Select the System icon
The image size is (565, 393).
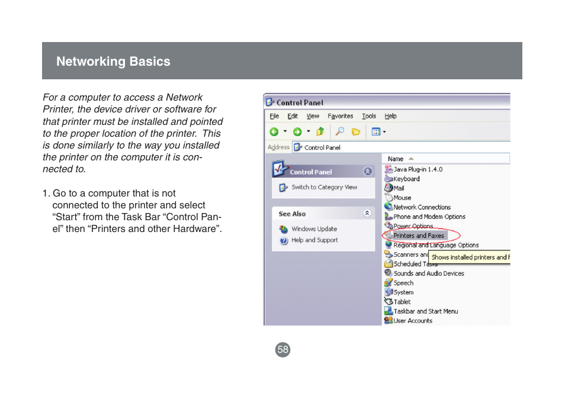coord(389,292)
